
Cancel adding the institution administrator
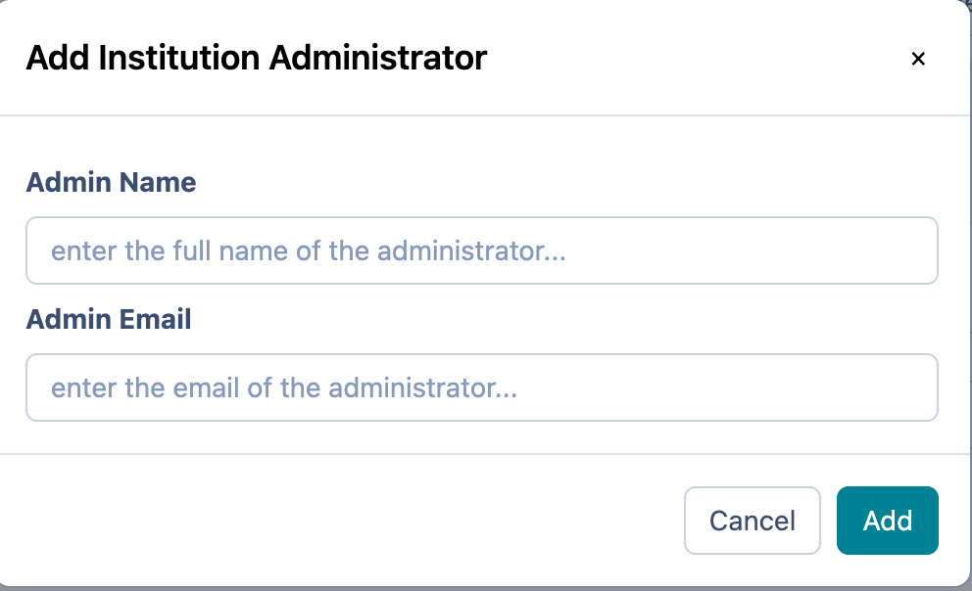[x=752, y=521]
